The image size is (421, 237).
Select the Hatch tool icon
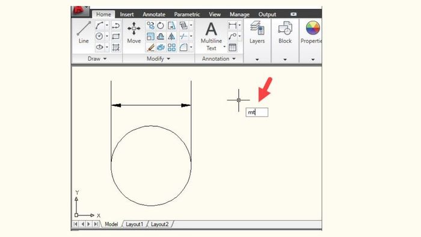click(x=115, y=48)
